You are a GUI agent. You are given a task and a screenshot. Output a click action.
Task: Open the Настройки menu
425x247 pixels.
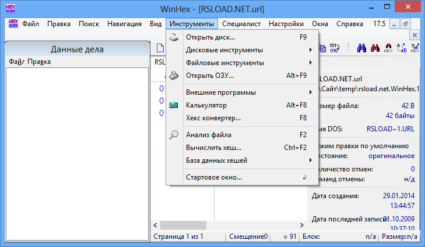[286, 24]
